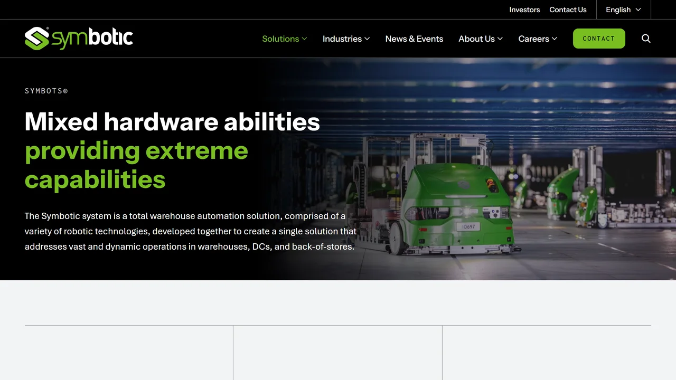Click the green CONTACT button
Image resolution: width=676 pixels, height=380 pixels.
(599, 39)
